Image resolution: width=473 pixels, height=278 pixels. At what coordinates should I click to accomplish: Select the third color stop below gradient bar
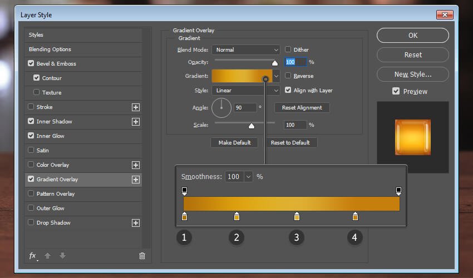click(x=297, y=216)
